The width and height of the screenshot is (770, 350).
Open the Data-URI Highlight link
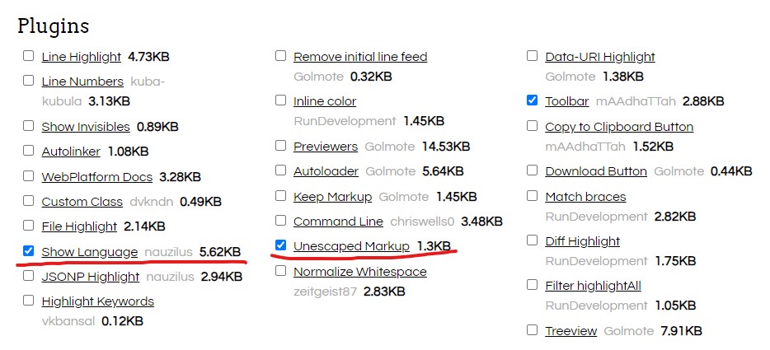pyautogui.click(x=599, y=57)
